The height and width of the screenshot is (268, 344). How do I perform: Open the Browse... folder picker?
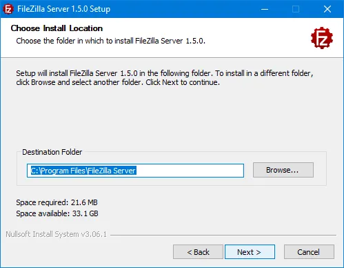tap(283, 170)
